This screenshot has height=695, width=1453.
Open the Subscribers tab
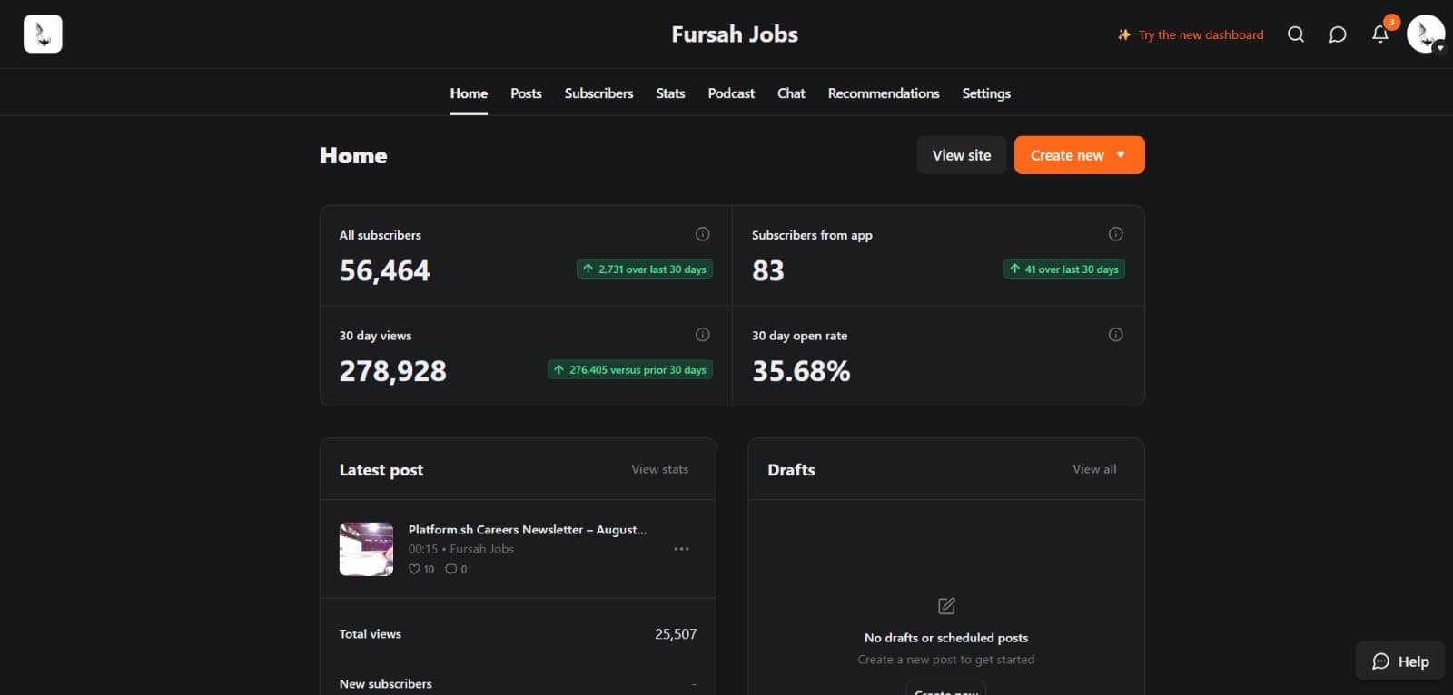point(598,93)
